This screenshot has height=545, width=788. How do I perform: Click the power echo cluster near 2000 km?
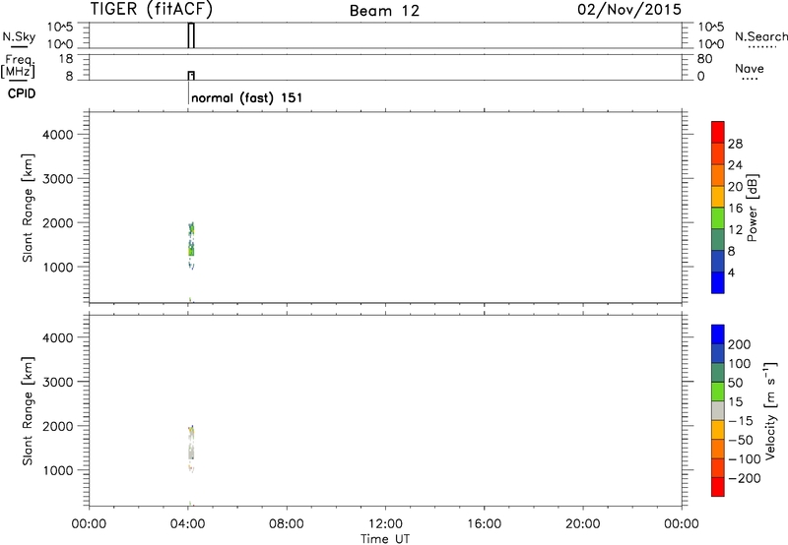pyautogui.click(x=191, y=229)
